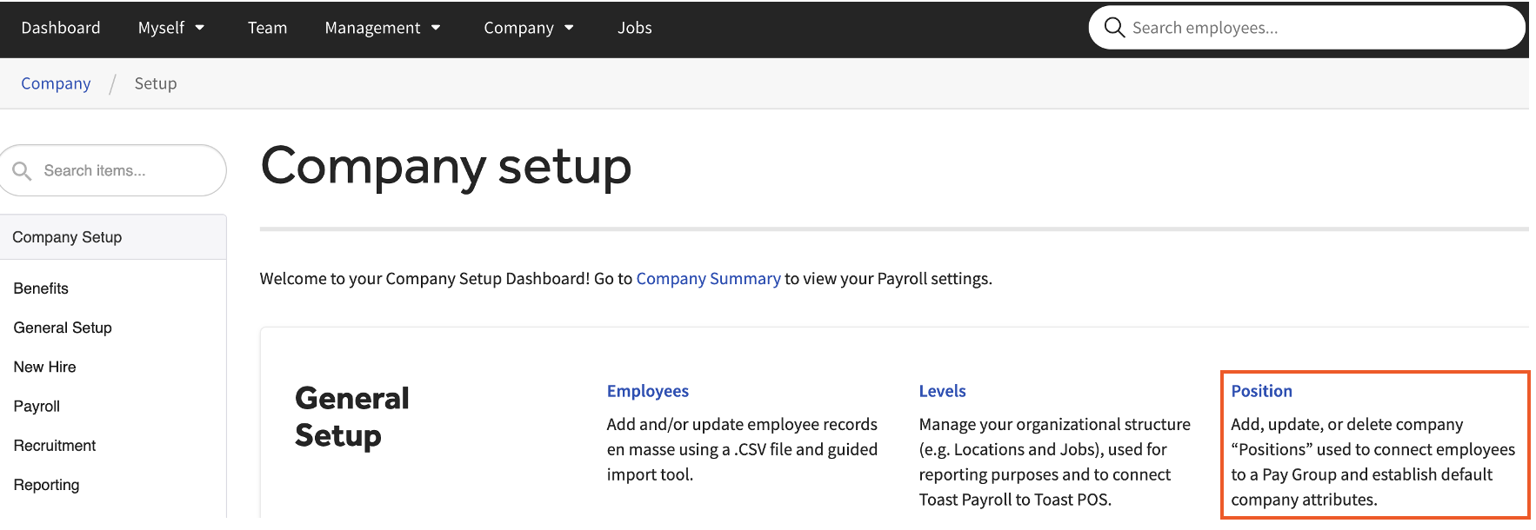Expand the Myself dropdown menu
Viewport: 1536px width, 530px height.
click(x=170, y=27)
